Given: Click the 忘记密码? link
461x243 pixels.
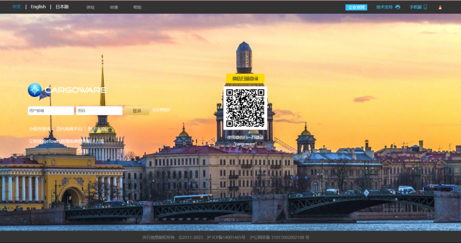Looking at the screenshot, I should [x=161, y=110].
